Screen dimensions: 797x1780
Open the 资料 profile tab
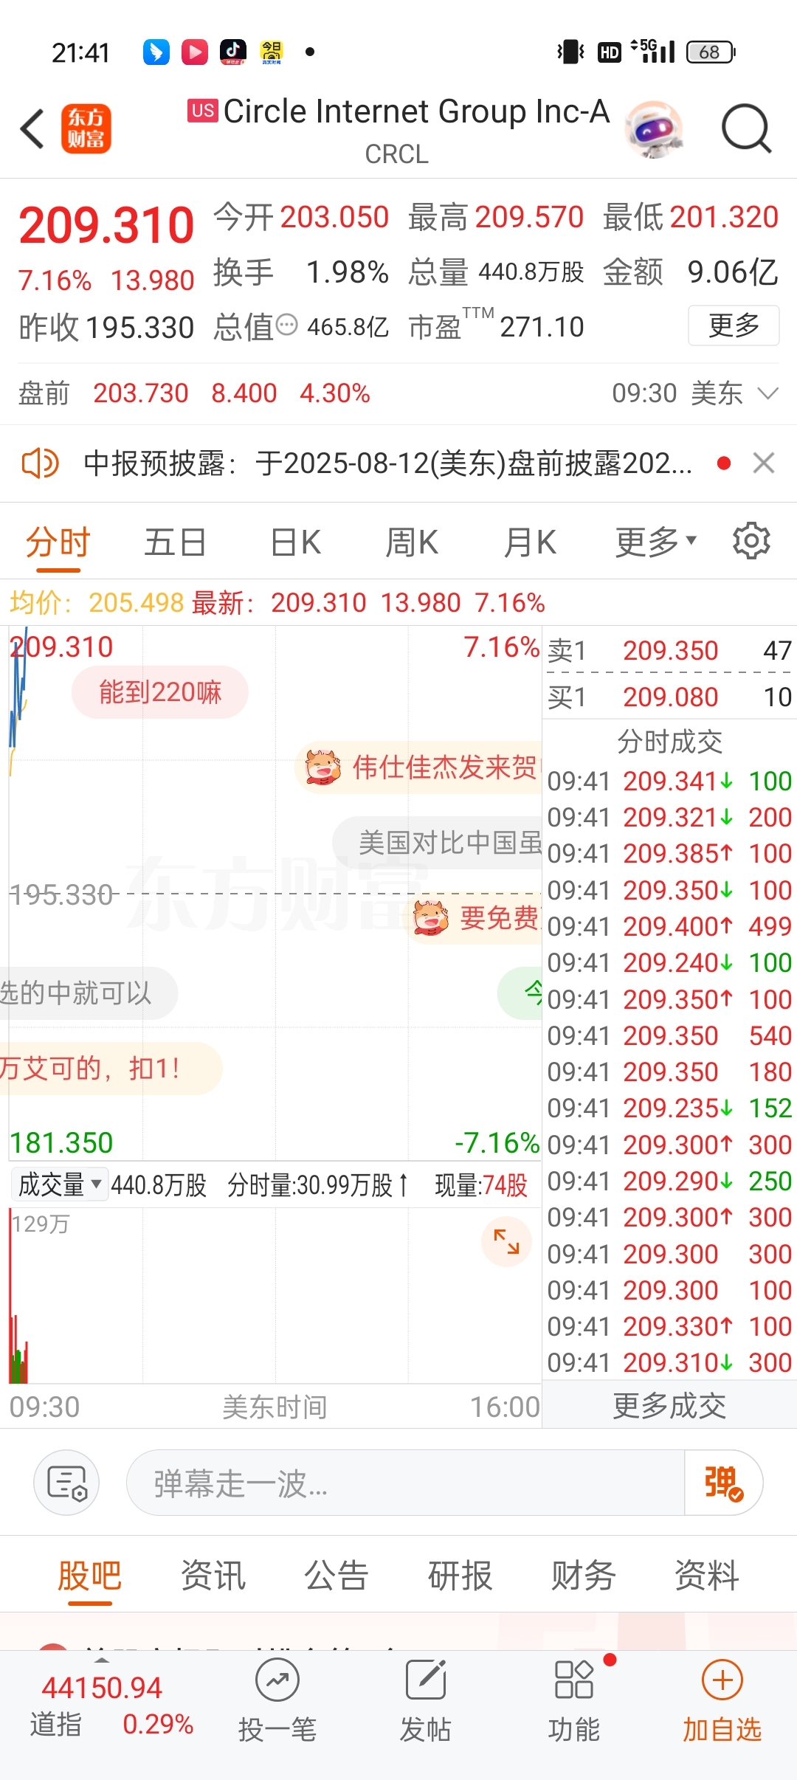[x=707, y=1576]
